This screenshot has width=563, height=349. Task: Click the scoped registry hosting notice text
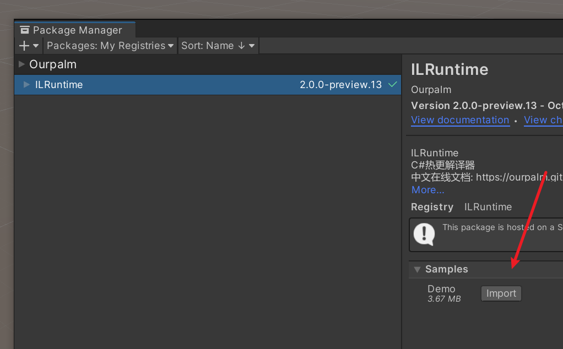point(502,227)
